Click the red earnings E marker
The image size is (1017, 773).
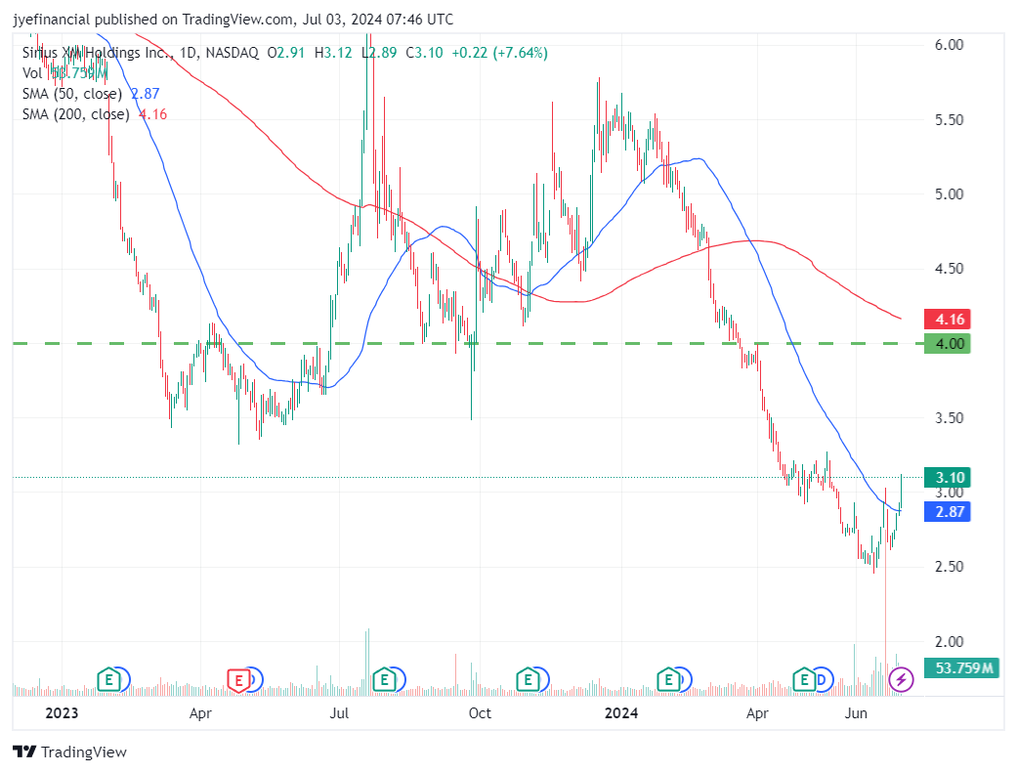click(x=238, y=680)
